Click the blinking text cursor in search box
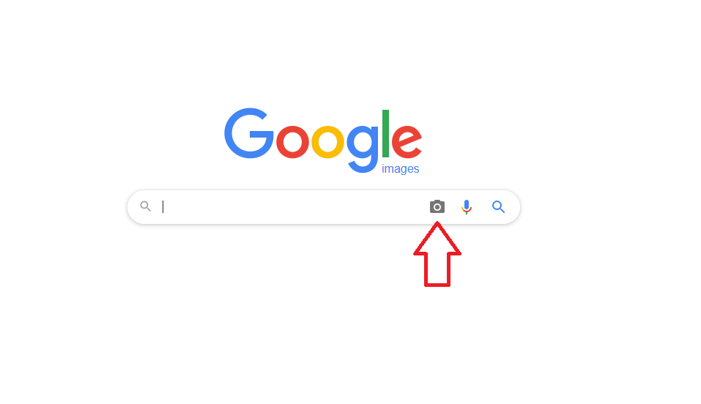This screenshot has width=701, height=404. click(163, 206)
